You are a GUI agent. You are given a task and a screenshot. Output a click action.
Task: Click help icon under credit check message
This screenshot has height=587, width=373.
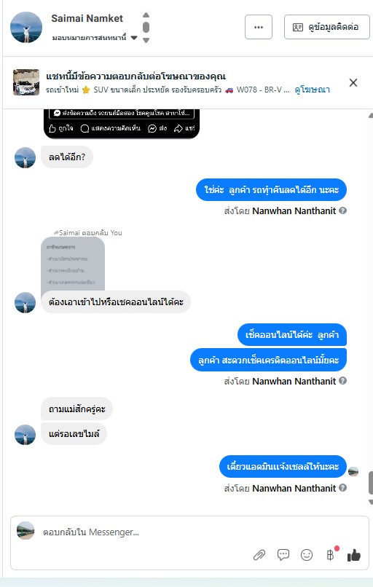tap(342, 381)
